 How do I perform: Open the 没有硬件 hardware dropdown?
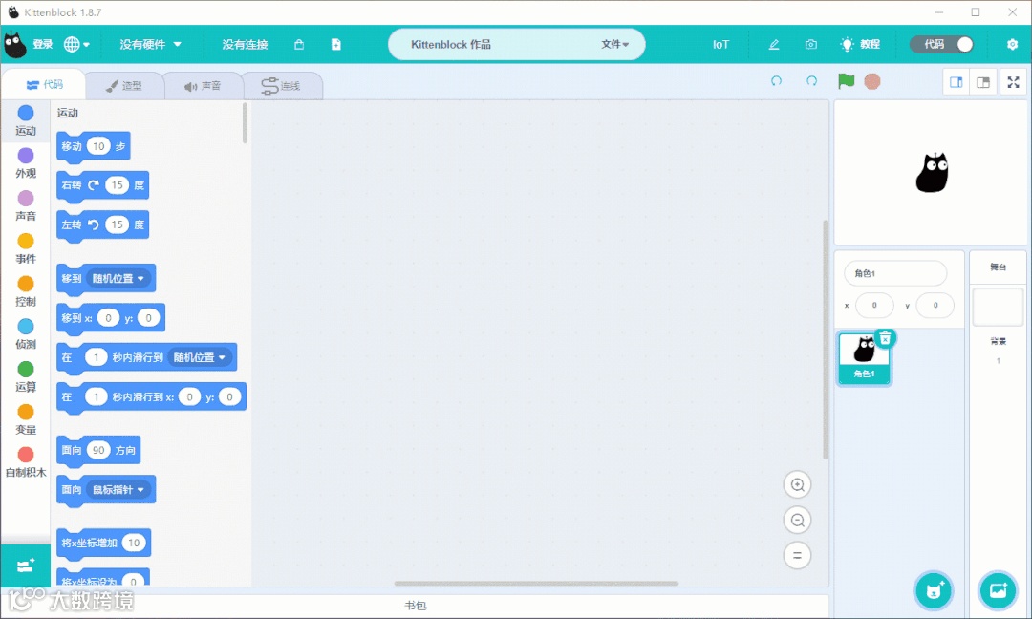[150, 44]
